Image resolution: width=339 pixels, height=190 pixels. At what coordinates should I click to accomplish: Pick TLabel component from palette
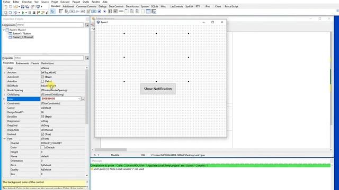tap(77, 12)
